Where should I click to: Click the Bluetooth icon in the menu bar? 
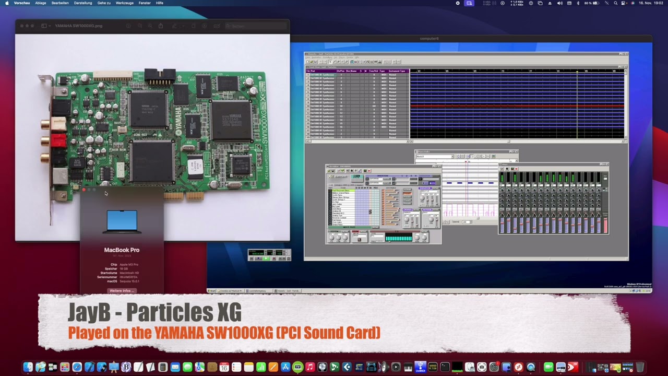click(578, 3)
